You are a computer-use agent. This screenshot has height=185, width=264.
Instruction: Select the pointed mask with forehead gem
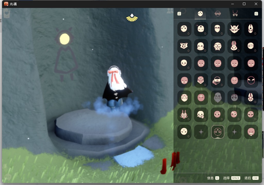[201, 80]
